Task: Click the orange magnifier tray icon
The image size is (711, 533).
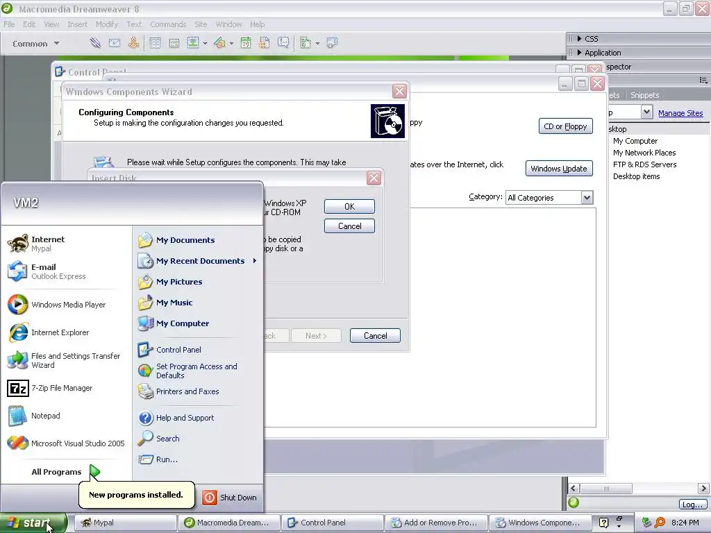Action: [x=660, y=523]
